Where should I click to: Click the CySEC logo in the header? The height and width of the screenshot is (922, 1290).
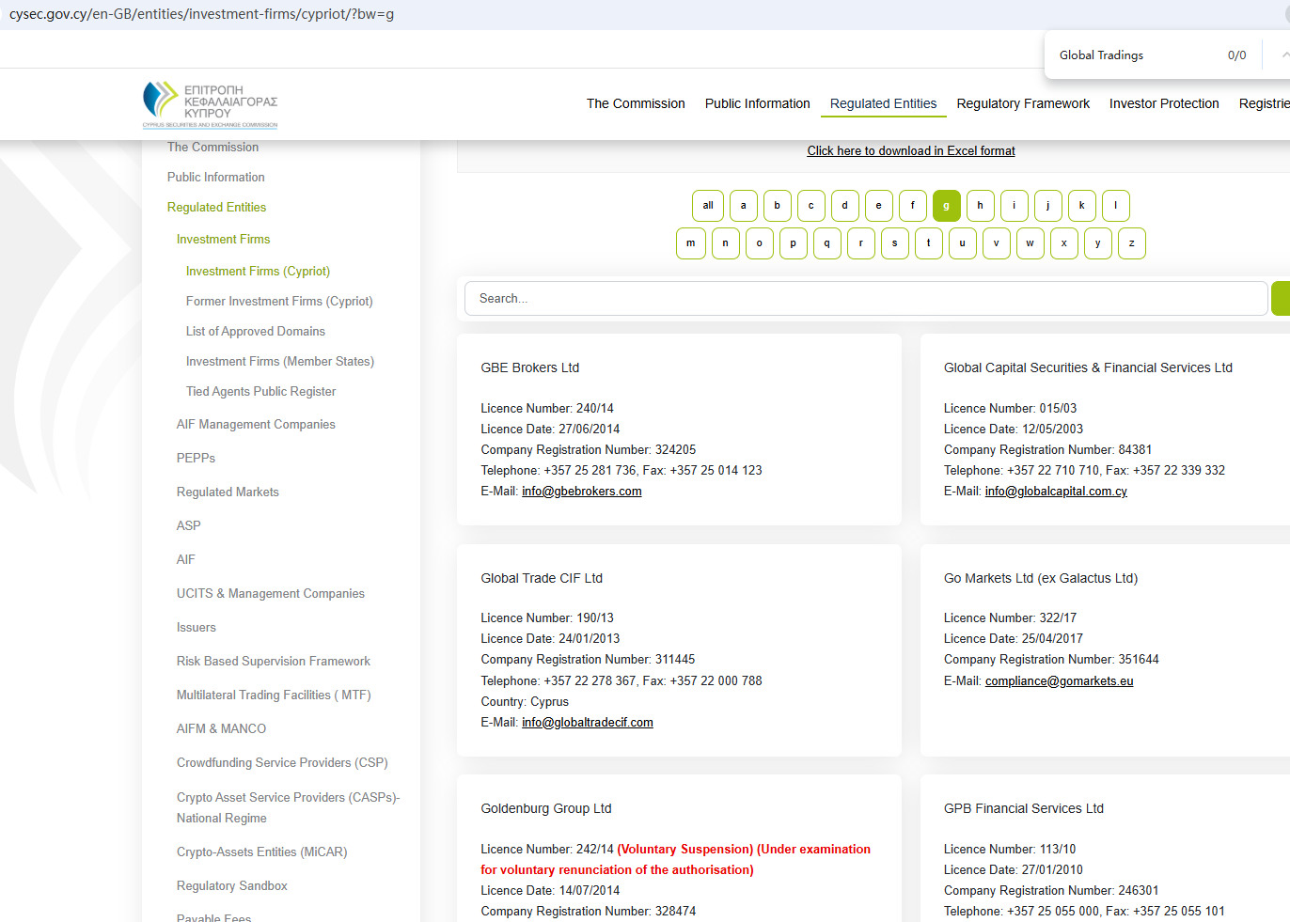pyautogui.click(x=210, y=104)
